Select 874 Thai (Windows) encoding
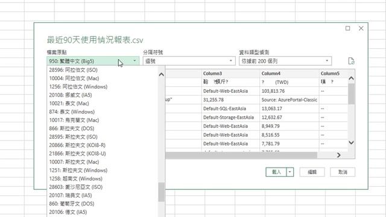Viewport: 386px width, 217px height. 102,112
